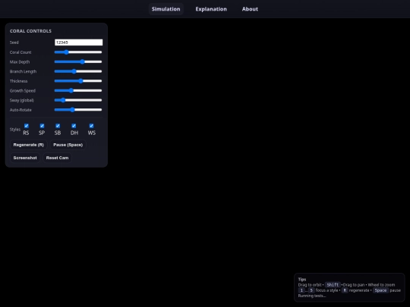The width and height of the screenshot is (410, 307).
Task: Switch to the Simulation tab
Action: [166, 9]
